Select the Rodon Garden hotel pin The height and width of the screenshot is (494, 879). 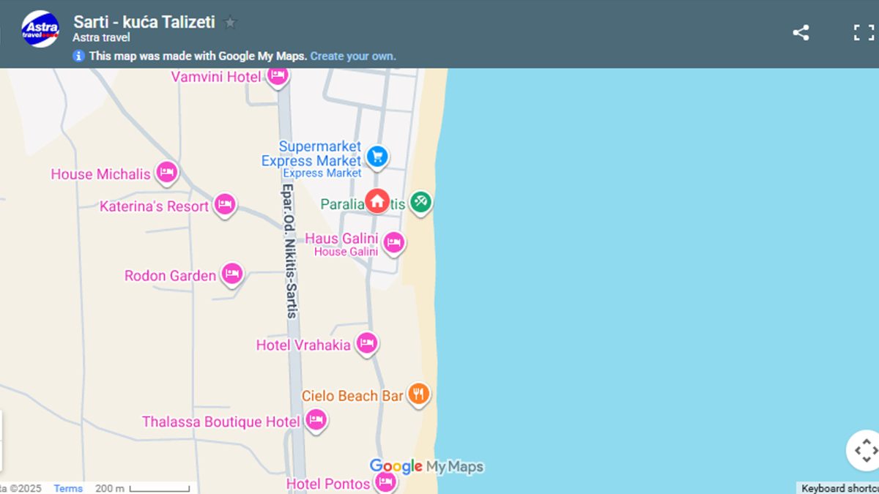pyautogui.click(x=232, y=274)
